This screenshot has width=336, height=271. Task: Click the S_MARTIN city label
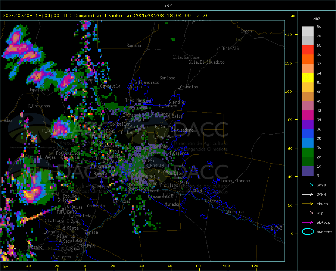(x=155, y=166)
